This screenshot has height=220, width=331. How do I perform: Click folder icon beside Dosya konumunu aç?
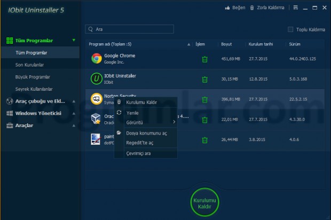pyautogui.click(x=119, y=132)
